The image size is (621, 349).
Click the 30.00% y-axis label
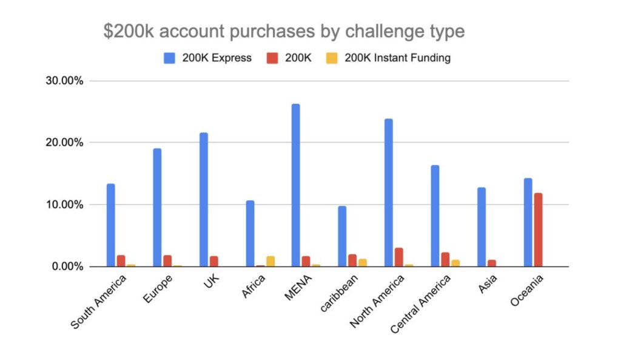pyautogui.click(x=64, y=81)
